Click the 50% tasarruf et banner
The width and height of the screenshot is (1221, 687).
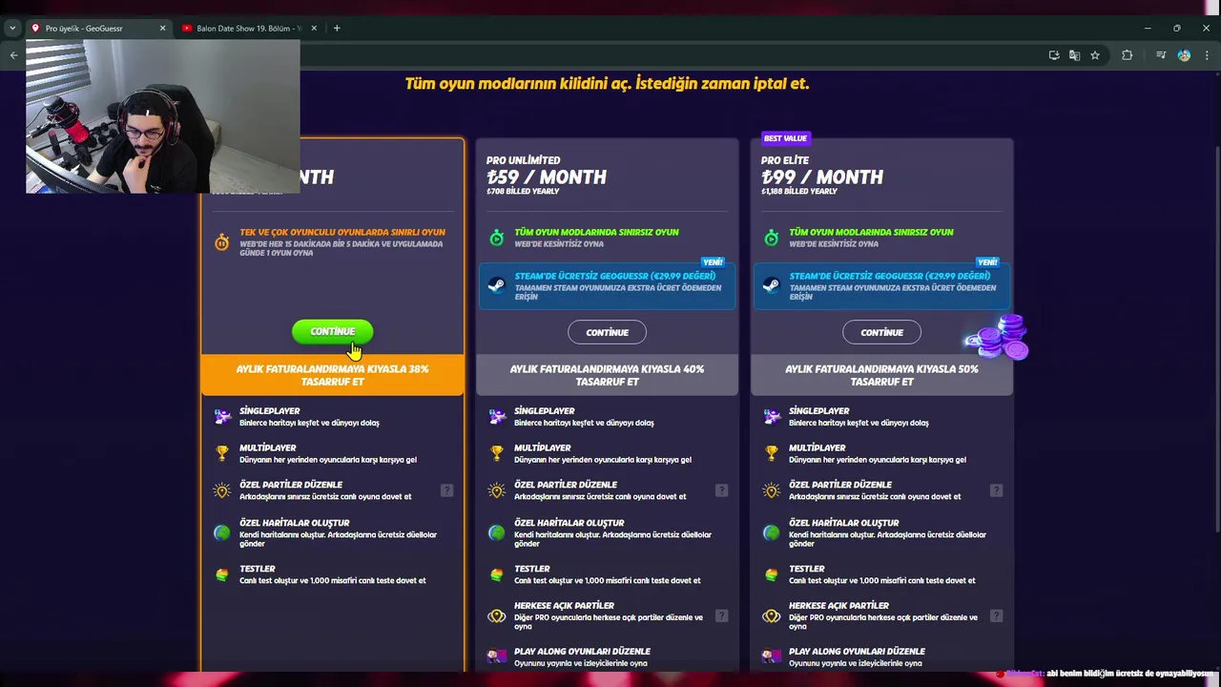[881, 375]
